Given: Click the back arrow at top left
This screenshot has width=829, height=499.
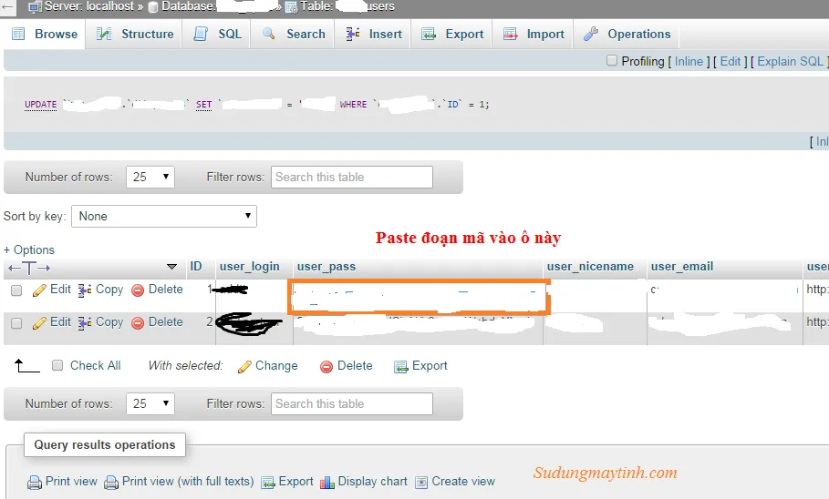Looking at the screenshot, I should (8, 7).
